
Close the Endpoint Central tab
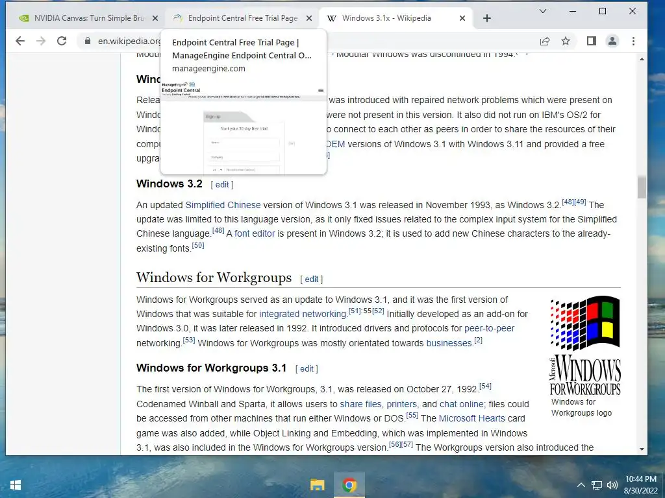click(309, 18)
